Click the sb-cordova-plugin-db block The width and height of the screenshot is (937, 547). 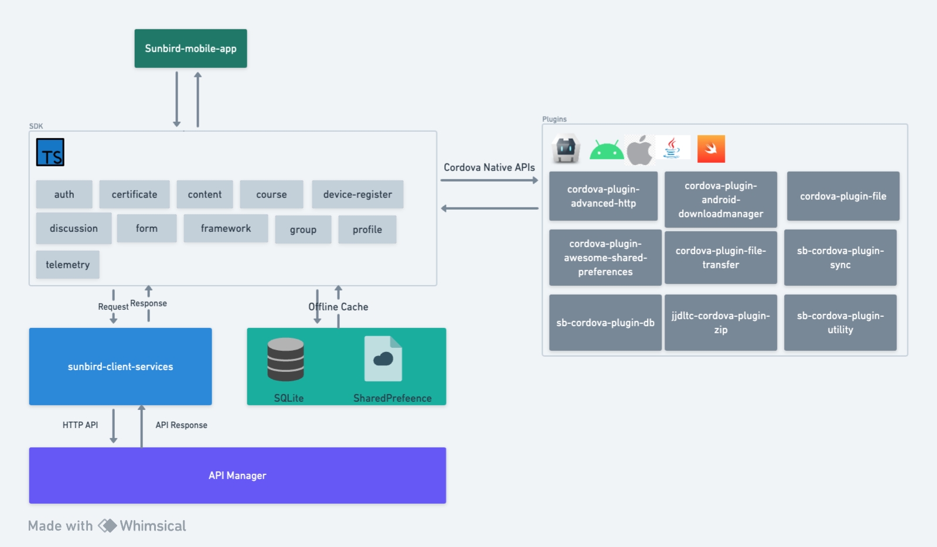click(605, 323)
